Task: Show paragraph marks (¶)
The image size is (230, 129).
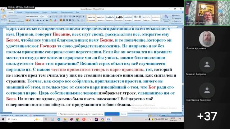Action: pyautogui.click(x=84, y=16)
